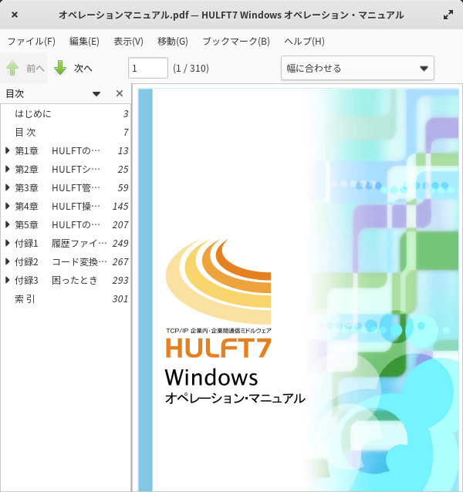
Task: Go to the next page with the green down arrow
Action: (x=60, y=68)
